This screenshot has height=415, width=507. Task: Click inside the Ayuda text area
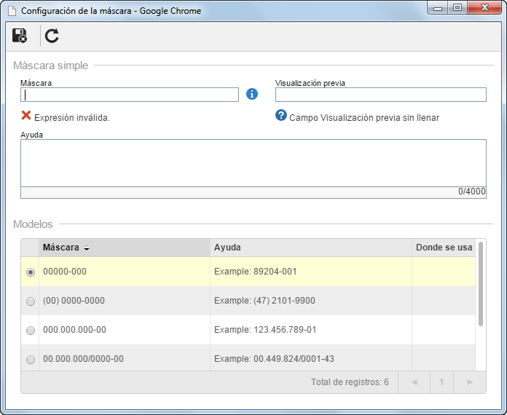coord(253,163)
